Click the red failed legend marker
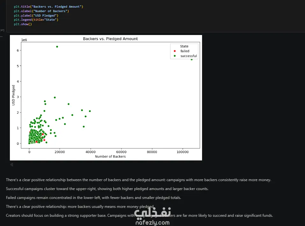 pos(175,51)
